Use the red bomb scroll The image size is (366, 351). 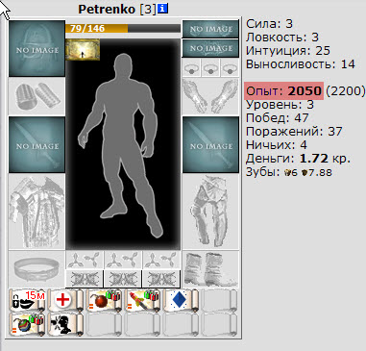click(x=105, y=300)
